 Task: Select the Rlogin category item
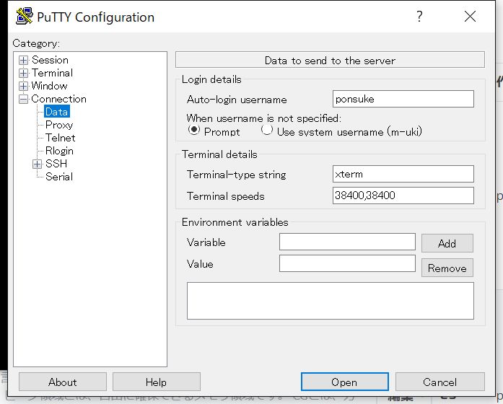click(59, 151)
